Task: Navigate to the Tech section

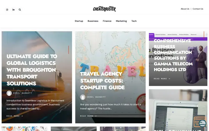Action: coord(134,21)
